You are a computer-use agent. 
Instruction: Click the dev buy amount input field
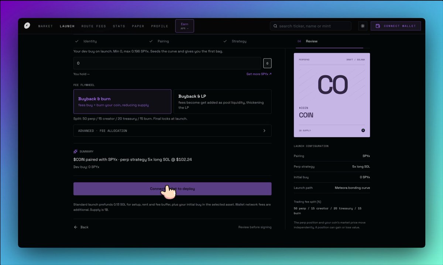click(167, 63)
